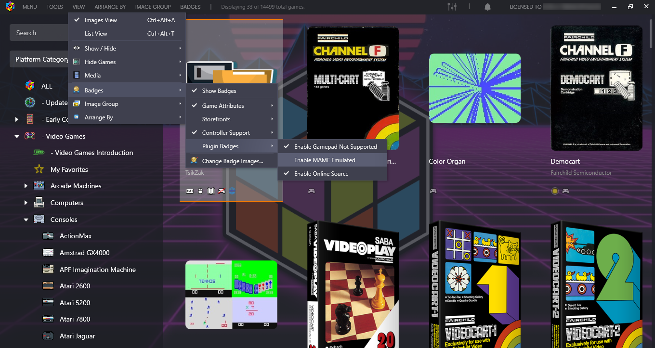Viewport: 655px width, 348px height.
Task: Select the Tennis four-screenshot game thumbnail
Action: click(231, 295)
